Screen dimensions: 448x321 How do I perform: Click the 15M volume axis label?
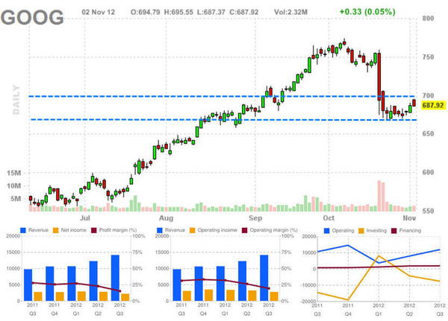pyautogui.click(x=14, y=173)
